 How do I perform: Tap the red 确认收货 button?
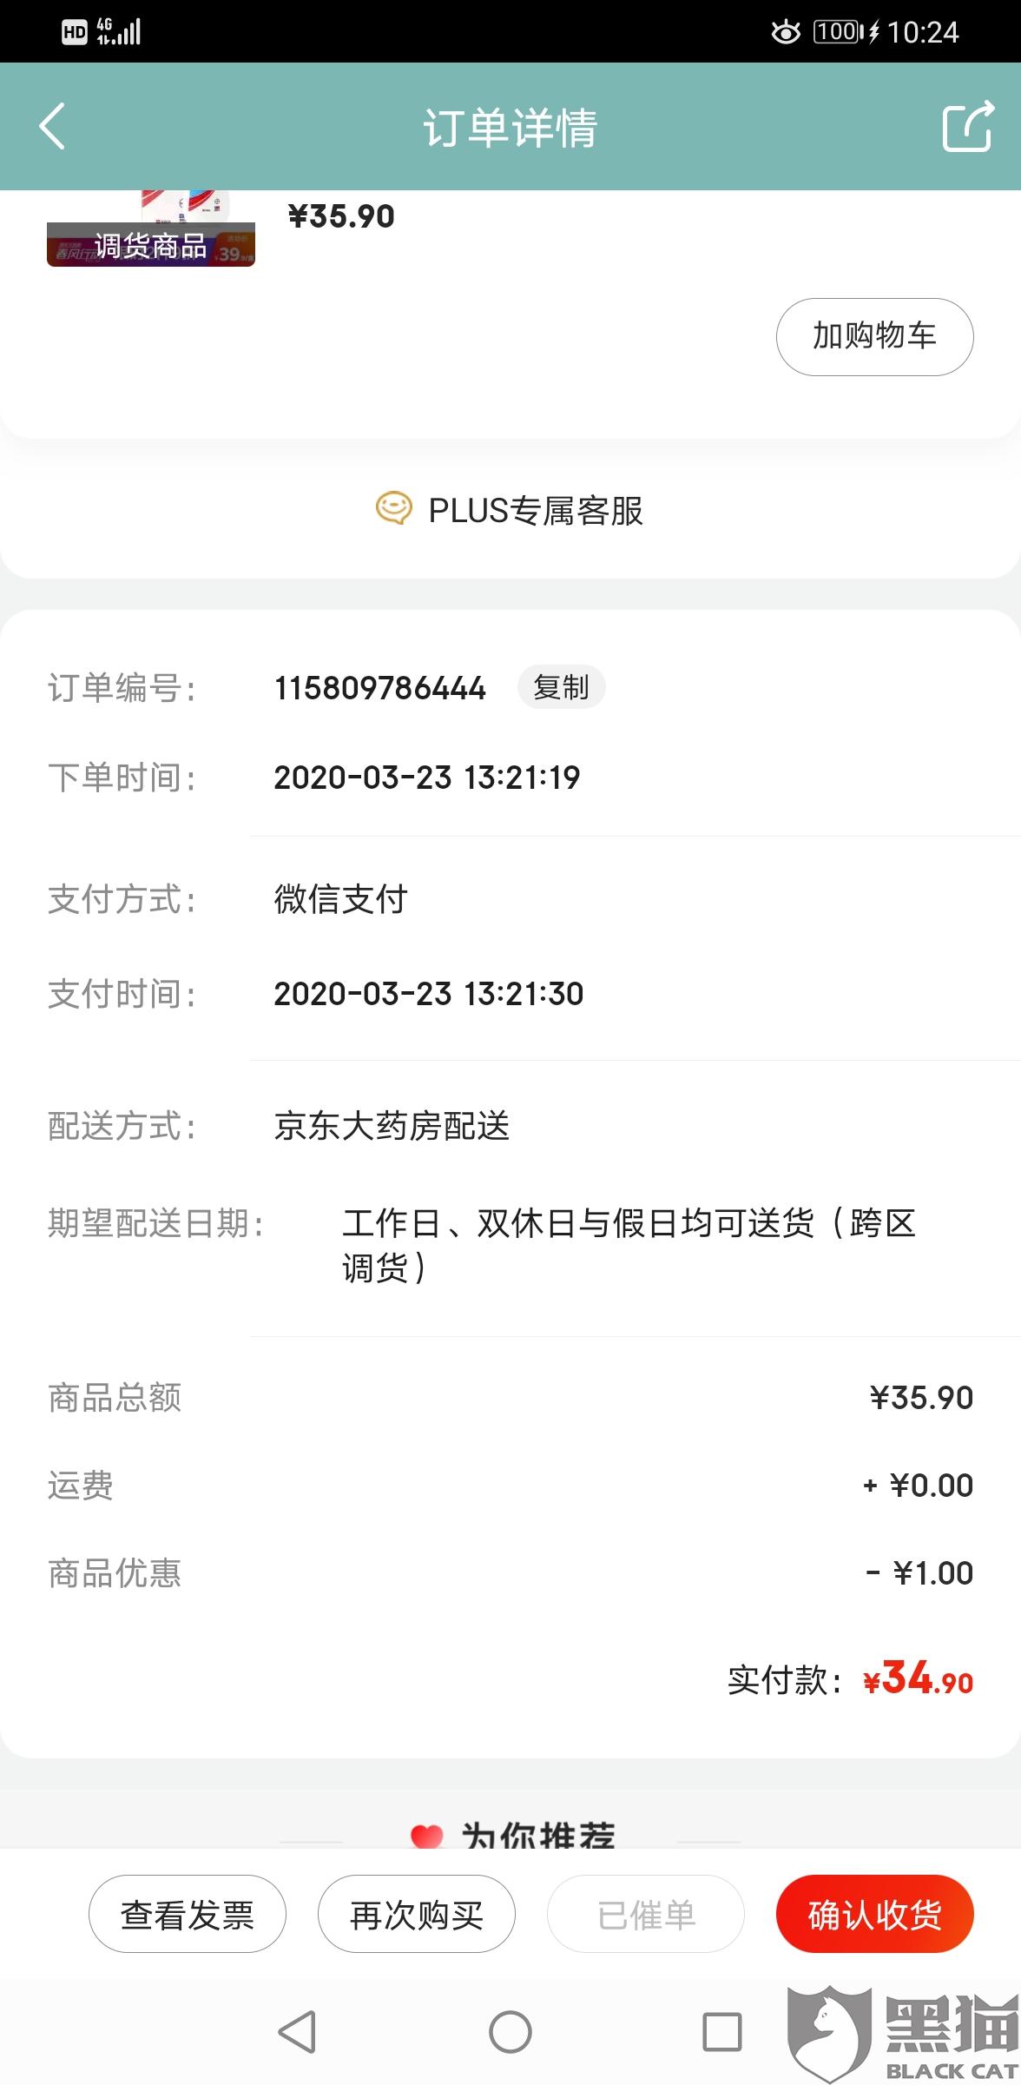point(874,1914)
